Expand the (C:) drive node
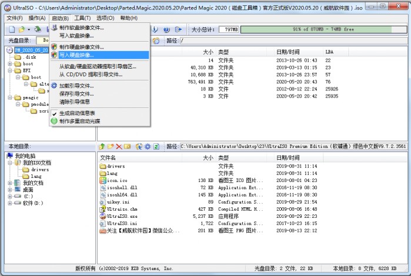 point(10,196)
